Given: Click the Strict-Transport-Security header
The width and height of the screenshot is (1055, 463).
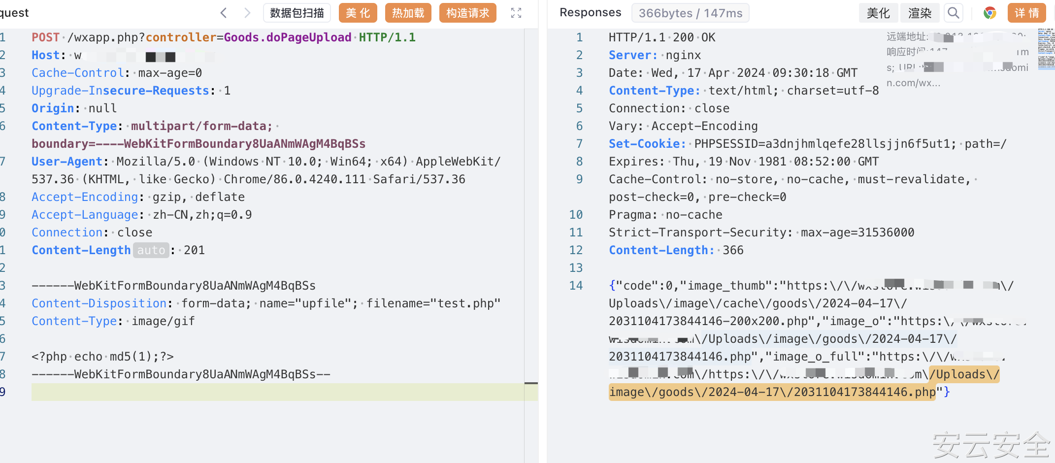Looking at the screenshot, I should pos(762,232).
